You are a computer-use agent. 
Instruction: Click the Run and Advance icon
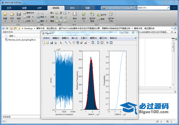tap(92, 14)
